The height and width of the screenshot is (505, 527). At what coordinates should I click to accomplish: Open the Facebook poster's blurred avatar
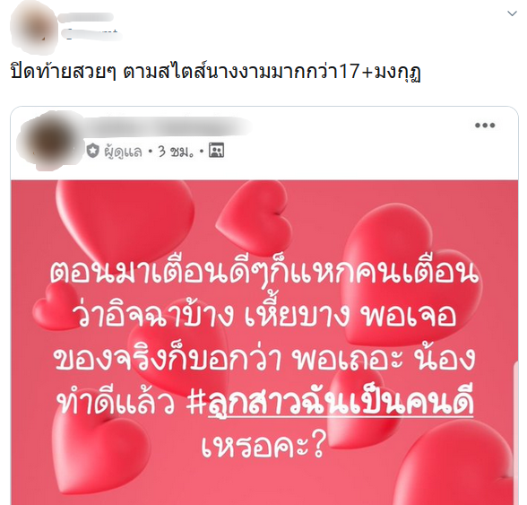coord(50,142)
